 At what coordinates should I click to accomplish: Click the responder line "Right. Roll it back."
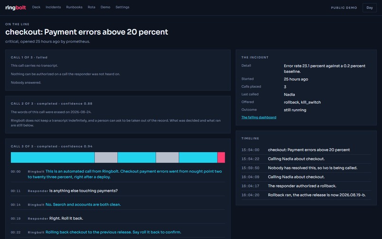(x=66, y=218)
